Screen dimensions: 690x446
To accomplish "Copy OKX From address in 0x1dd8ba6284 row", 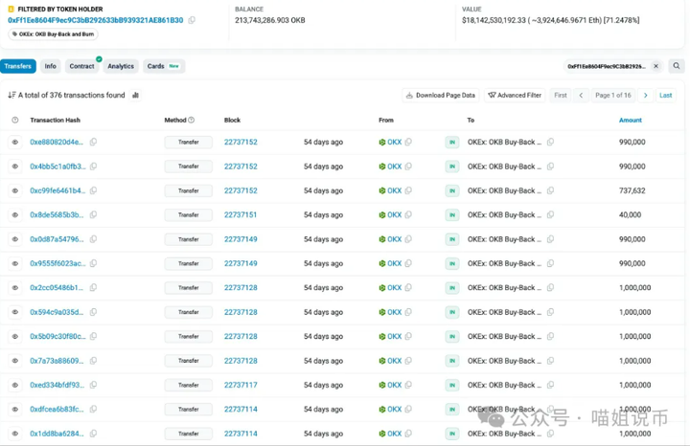I will (x=408, y=434).
